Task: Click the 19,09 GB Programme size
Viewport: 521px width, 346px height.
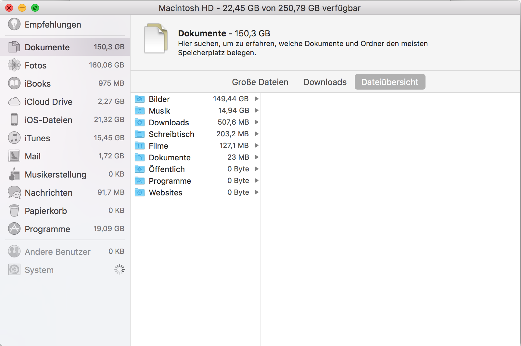Action: point(109,229)
